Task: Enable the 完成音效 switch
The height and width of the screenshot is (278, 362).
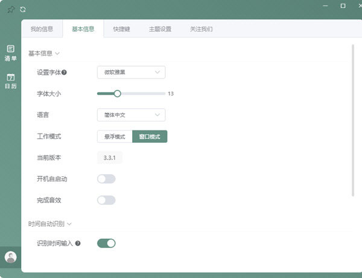Action: click(106, 200)
